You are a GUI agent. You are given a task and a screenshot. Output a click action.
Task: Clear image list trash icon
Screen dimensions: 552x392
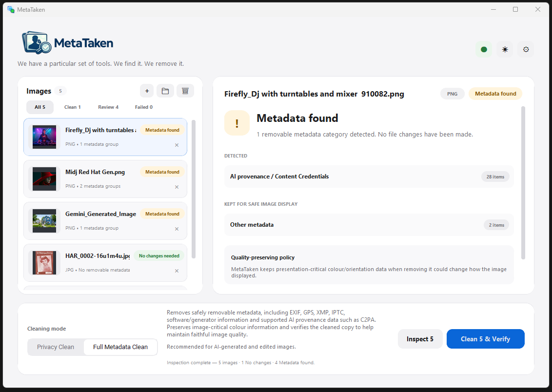pyautogui.click(x=185, y=91)
